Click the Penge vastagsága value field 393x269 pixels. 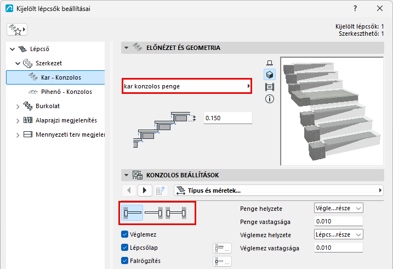click(338, 221)
